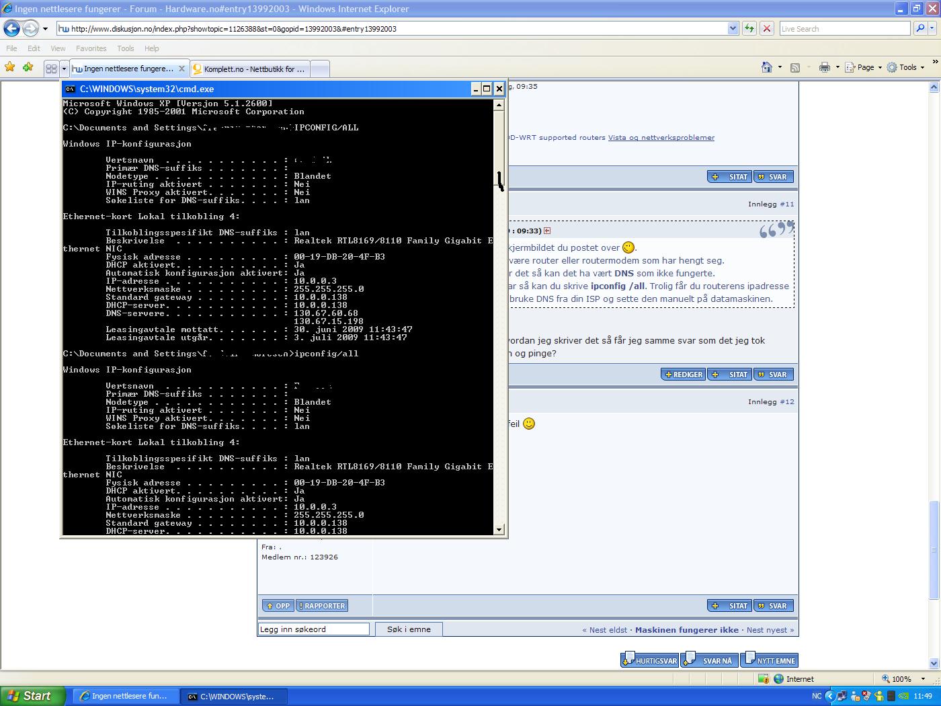The width and height of the screenshot is (941, 706).
Task: Go back with the browser Back arrow
Action: (11, 28)
